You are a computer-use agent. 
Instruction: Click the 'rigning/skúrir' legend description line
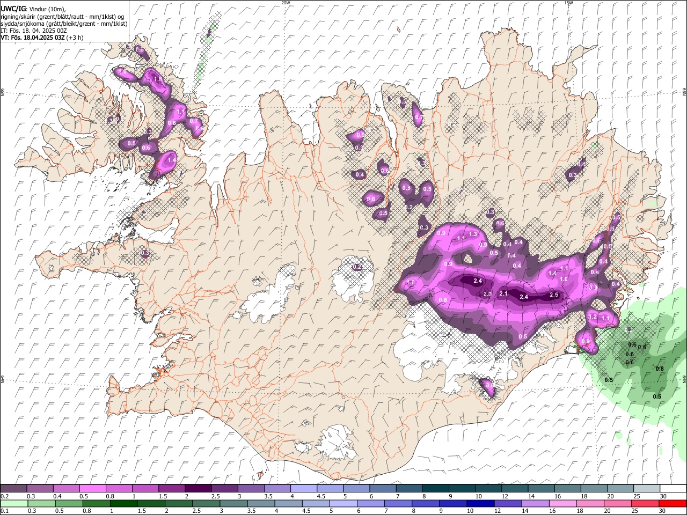click(62, 17)
